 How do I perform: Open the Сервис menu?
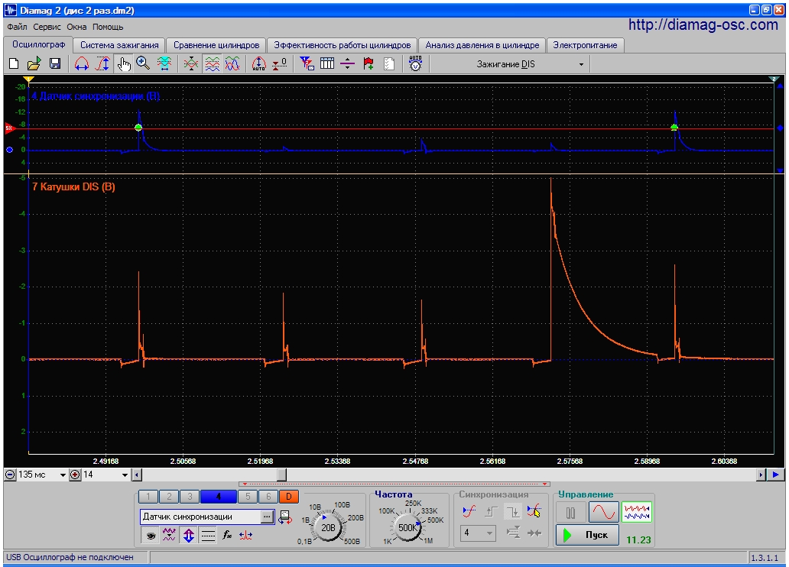[x=47, y=28]
